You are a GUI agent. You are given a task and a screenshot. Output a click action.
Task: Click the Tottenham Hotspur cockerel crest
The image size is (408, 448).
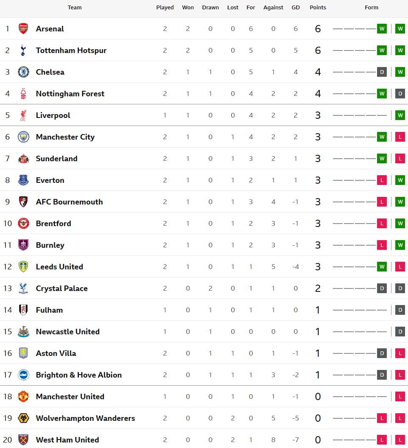[23, 50]
